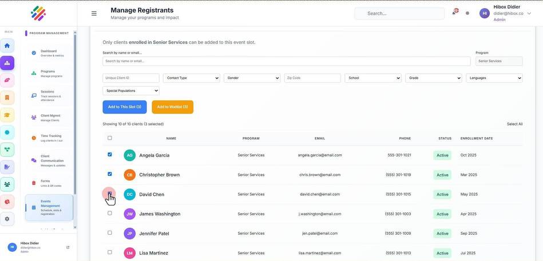Click the Senior Services Program field
Viewport: 543px width, 261px height.
click(499, 61)
